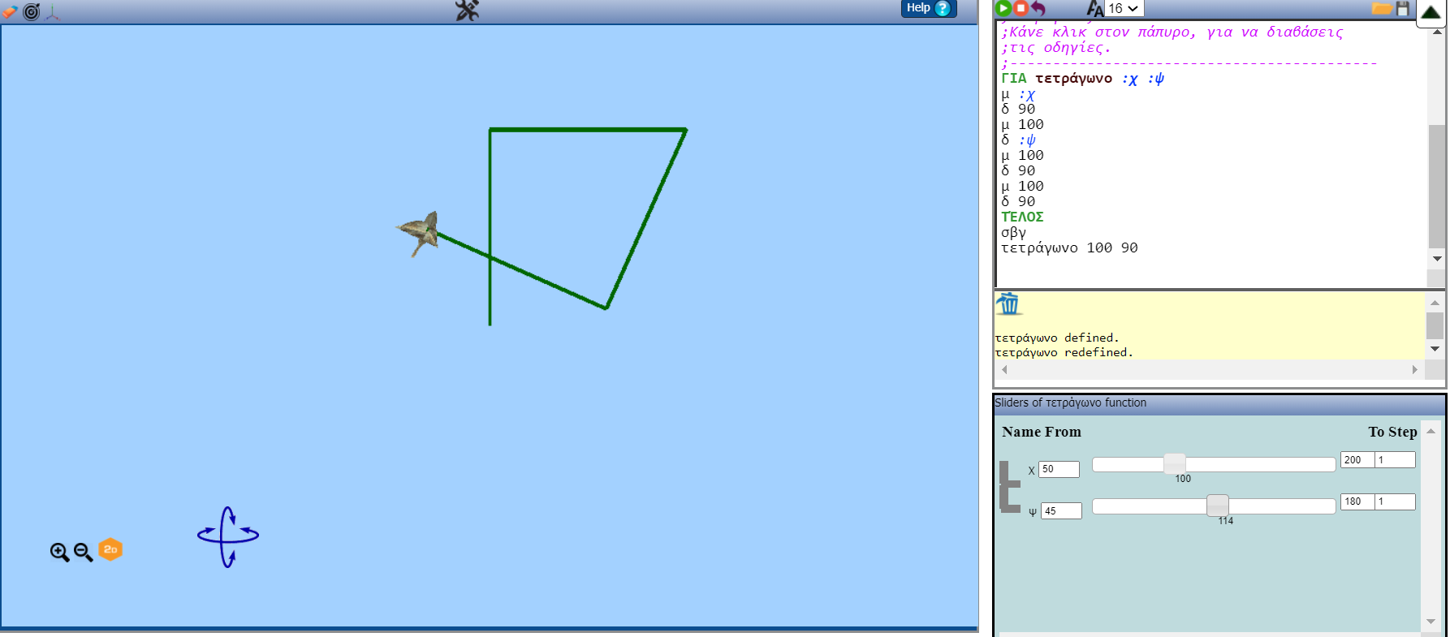Screen dimensions: 1450x637
Task: Toggle the orange 2D view hexagon
Action: coord(110,549)
